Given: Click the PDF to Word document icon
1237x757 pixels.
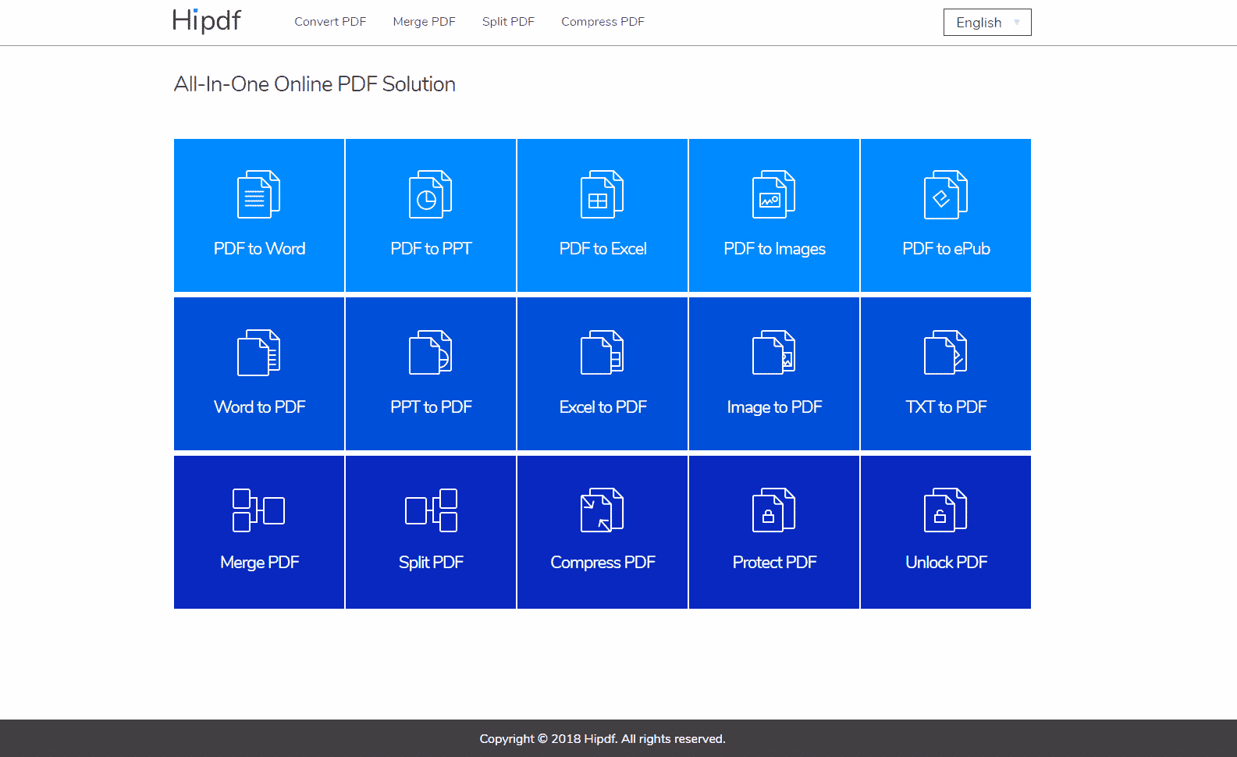Looking at the screenshot, I should tap(258, 194).
